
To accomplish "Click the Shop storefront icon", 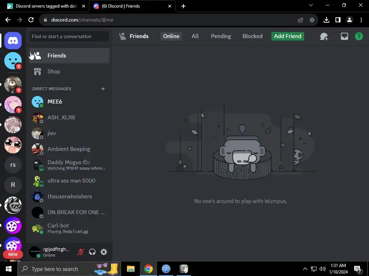I will coord(37,72).
